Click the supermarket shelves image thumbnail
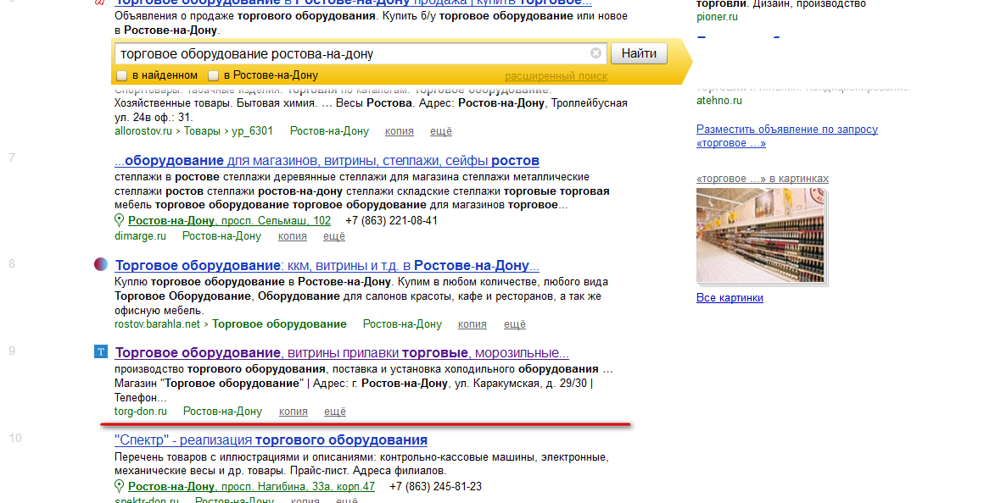Viewport: 984px width, 503px height. click(x=762, y=236)
